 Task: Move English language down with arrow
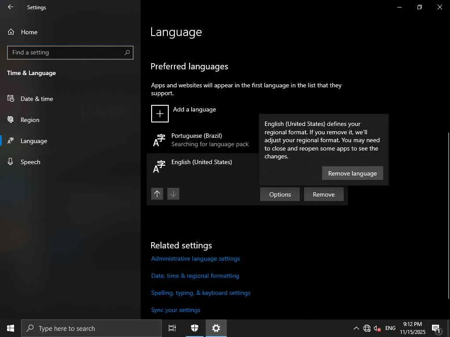point(173,194)
